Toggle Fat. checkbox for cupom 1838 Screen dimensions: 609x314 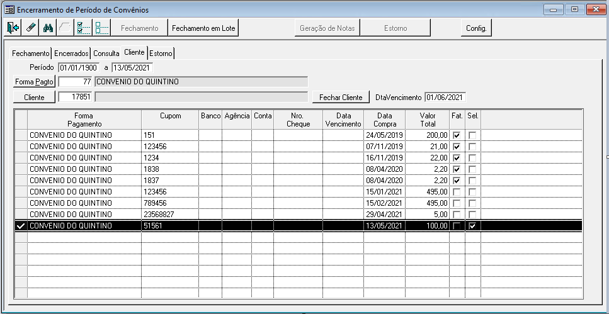pos(457,169)
